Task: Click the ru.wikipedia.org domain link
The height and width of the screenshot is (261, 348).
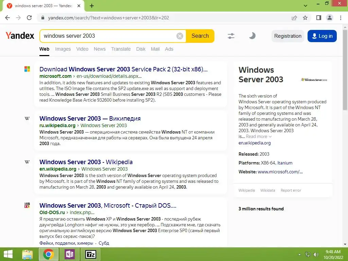Action: tap(57, 125)
